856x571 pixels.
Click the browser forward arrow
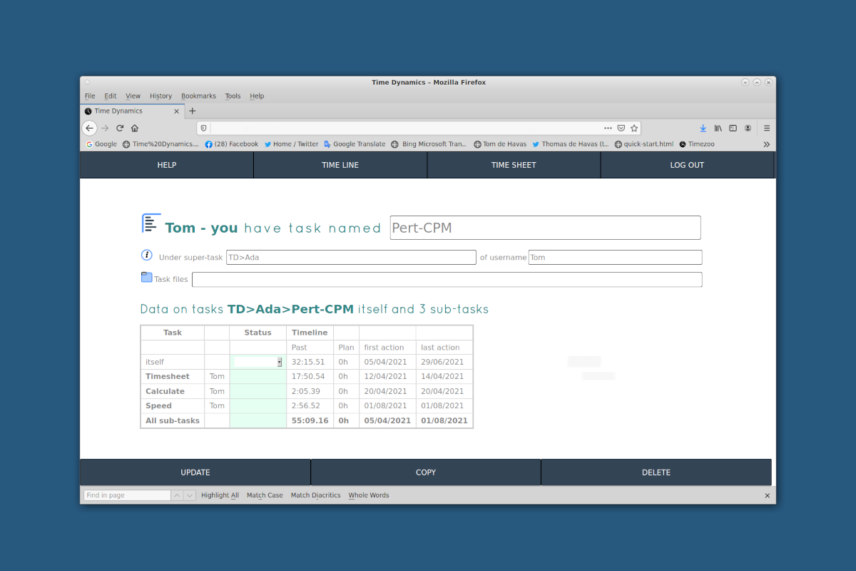coord(105,128)
